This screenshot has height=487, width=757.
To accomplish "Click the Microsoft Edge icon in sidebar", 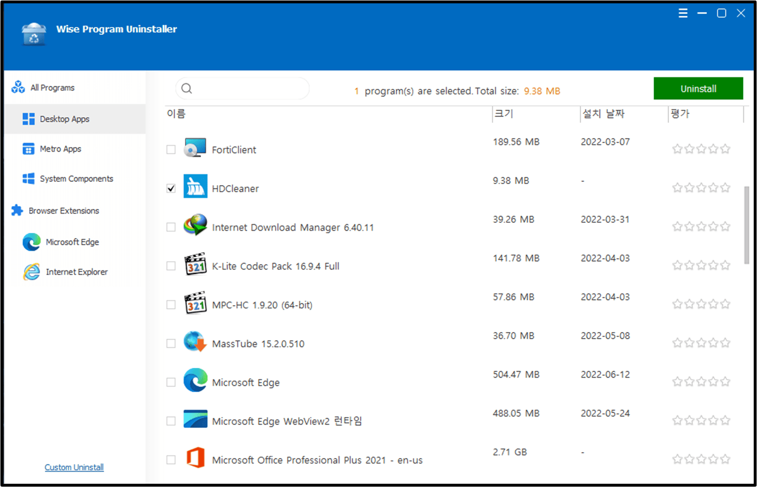I will (31, 242).
